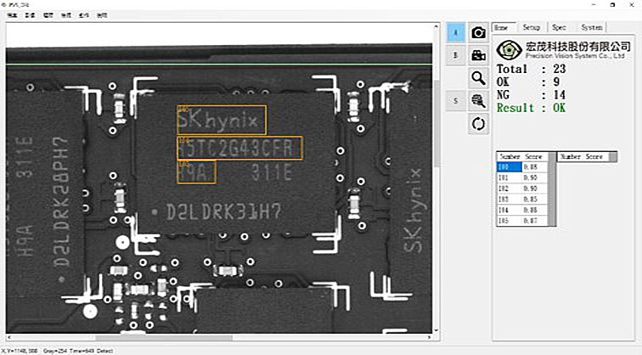Select row 103 with score 0.85

click(520, 198)
